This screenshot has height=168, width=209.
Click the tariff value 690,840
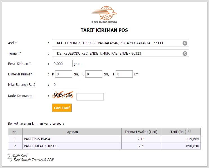tap(192, 146)
